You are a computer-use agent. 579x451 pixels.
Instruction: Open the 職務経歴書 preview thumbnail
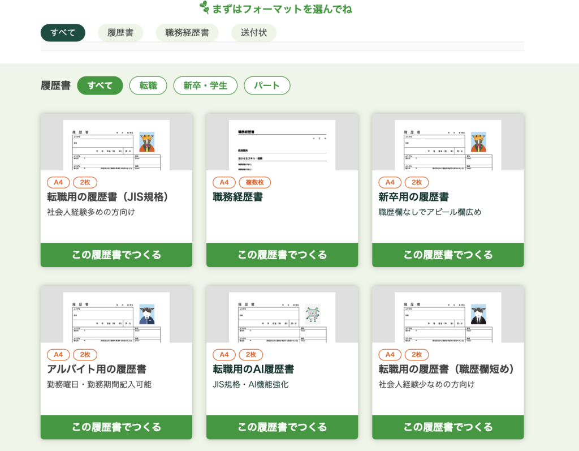(282, 144)
